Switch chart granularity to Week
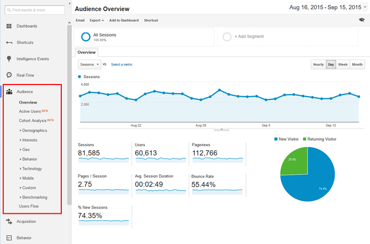 (343, 64)
